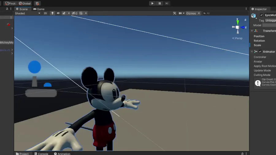Open the Gizmos dropdown arrow
Screen dimensions: 276x155
click(x=199, y=13)
